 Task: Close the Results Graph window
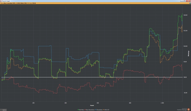tap(188, 1)
